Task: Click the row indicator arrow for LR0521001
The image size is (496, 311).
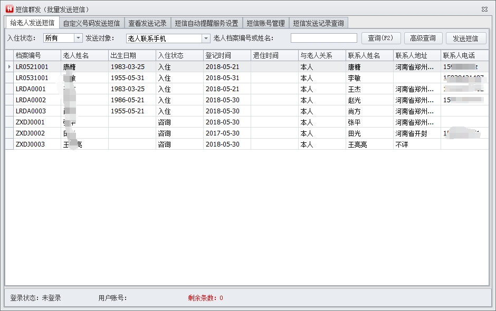Action: 9,67
